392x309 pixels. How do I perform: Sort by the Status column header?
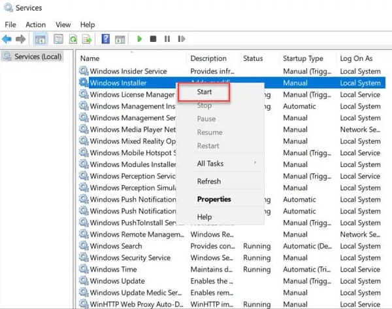259,58
